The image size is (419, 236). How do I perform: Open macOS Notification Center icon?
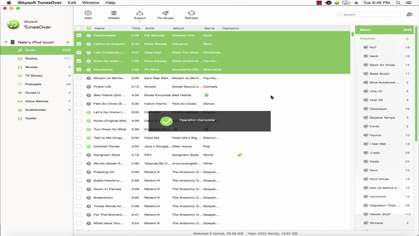pos(408,3)
